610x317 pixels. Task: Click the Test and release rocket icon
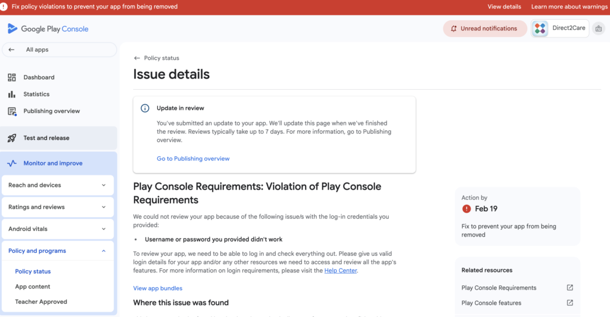click(x=12, y=138)
